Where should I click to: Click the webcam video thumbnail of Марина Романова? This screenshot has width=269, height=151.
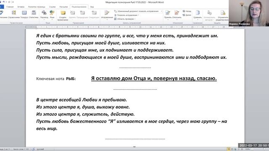tap(249, 13)
